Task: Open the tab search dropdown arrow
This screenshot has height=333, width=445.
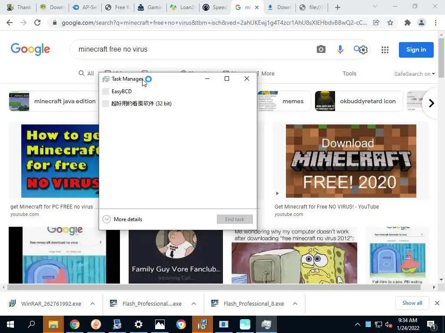Action: click(375, 6)
